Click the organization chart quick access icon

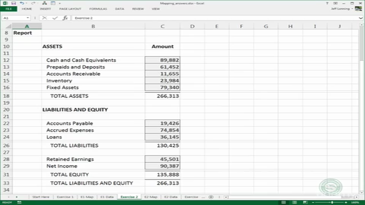point(44,3)
